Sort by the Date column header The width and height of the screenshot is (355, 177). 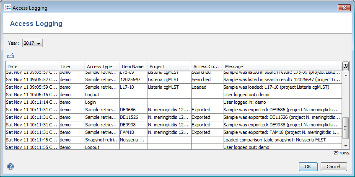[x=32, y=67]
